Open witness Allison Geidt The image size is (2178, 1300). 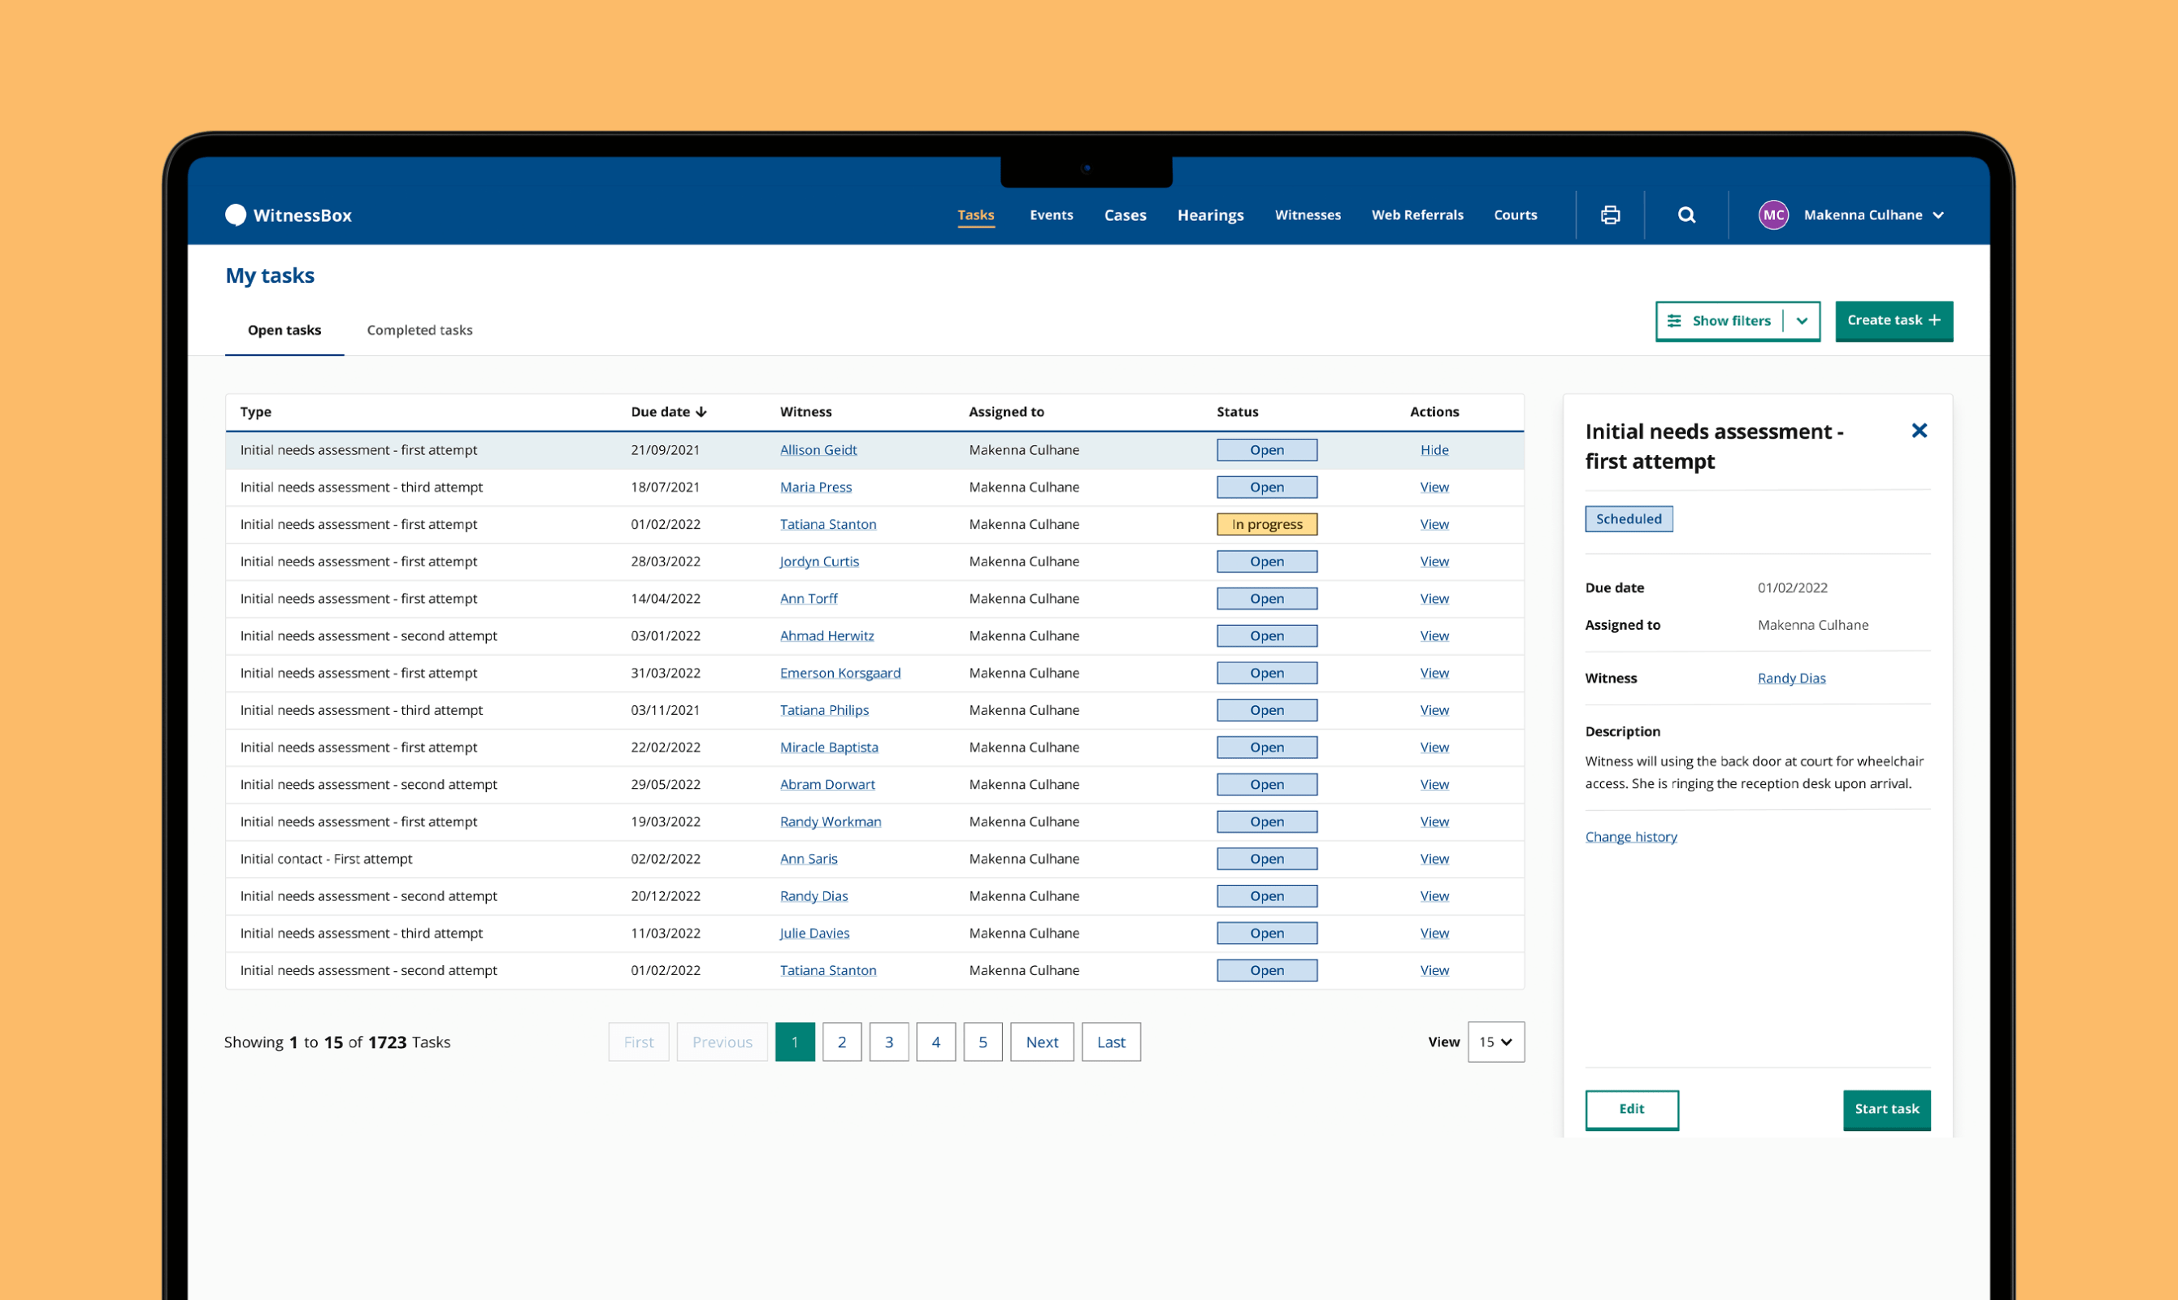pos(818,450)
